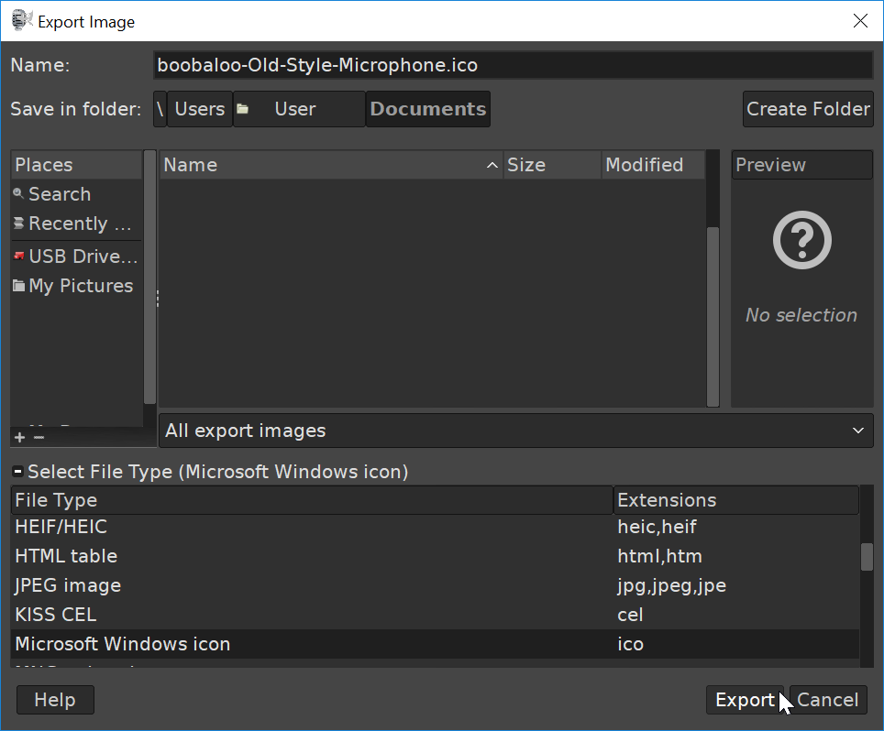Click the minus icon to remove bookmark
884x731 pixels.
[39, 437]
